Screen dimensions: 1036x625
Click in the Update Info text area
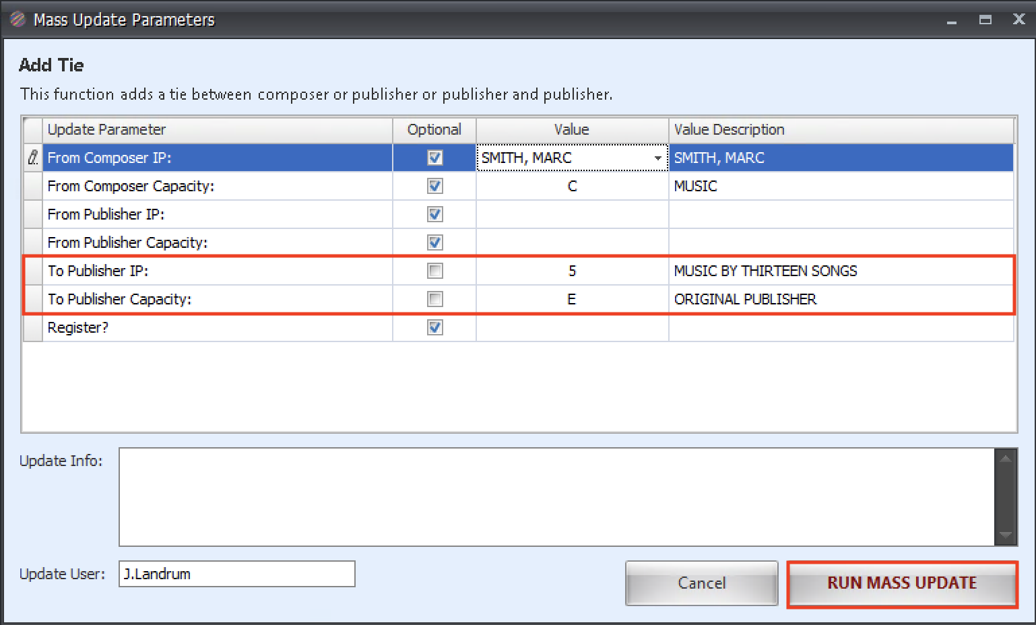tap(556, 496)
